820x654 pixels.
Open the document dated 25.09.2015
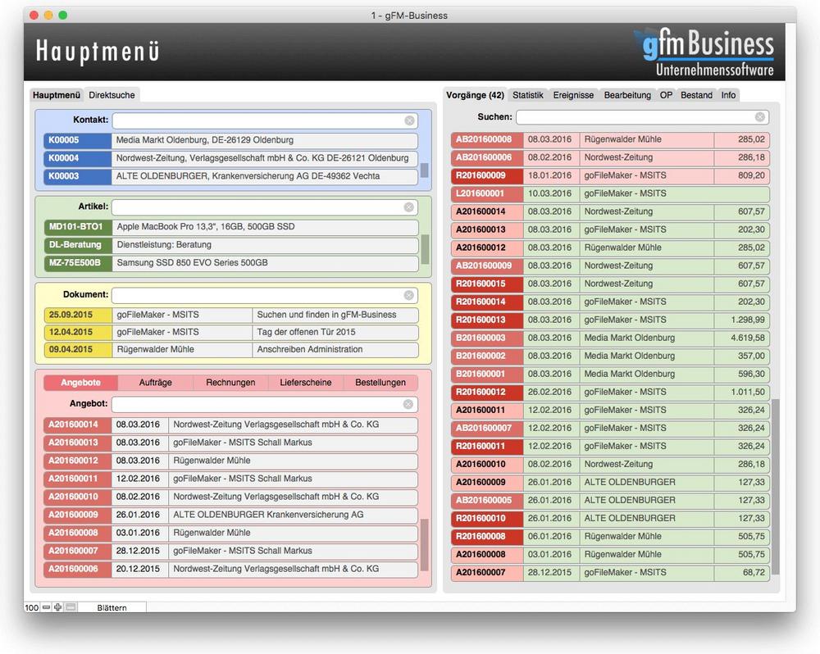tap(78, 315)
